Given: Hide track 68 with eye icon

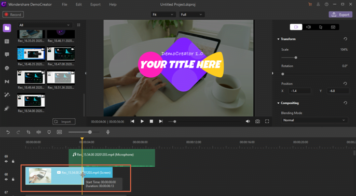Looking at the screenshot, I should pyautogui.click(x=6, y=179).
